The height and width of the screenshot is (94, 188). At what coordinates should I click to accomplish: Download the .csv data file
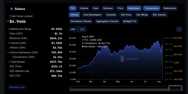[x=17, y=87]
